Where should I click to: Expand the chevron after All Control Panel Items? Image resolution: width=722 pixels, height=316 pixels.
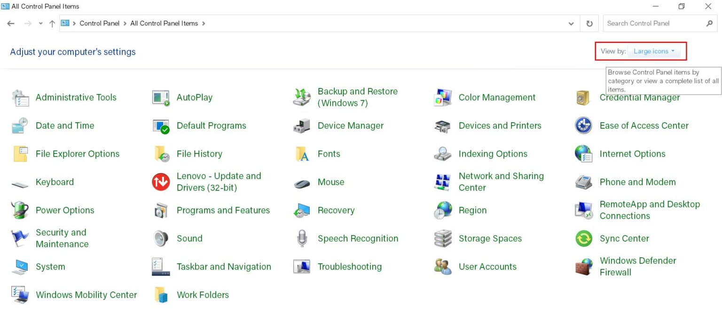pyautogui.click(x=204, y=24)
